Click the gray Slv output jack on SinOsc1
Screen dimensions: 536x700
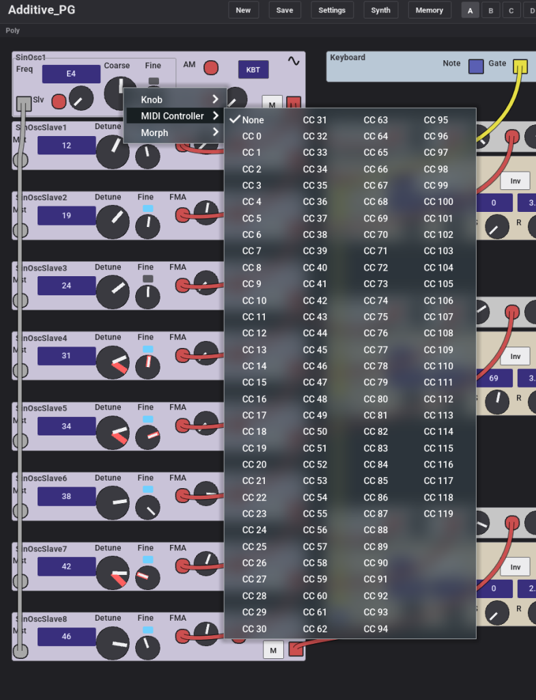(24, 104)
